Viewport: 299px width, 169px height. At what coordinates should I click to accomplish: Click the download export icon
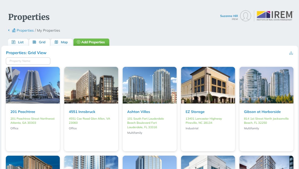tap(291, 53)
